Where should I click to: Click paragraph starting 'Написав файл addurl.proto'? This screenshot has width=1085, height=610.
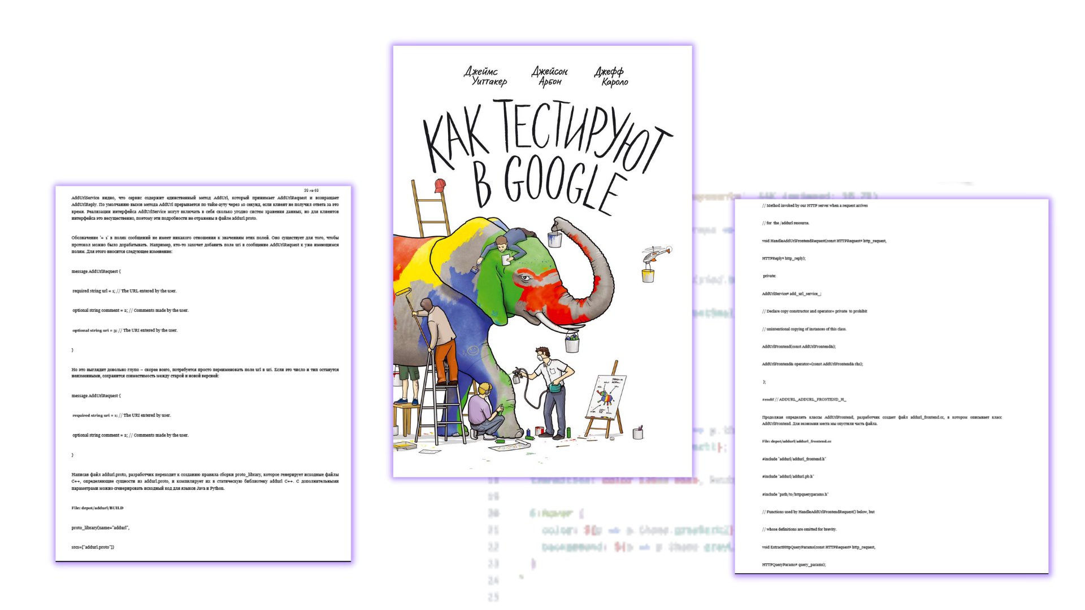205,481
